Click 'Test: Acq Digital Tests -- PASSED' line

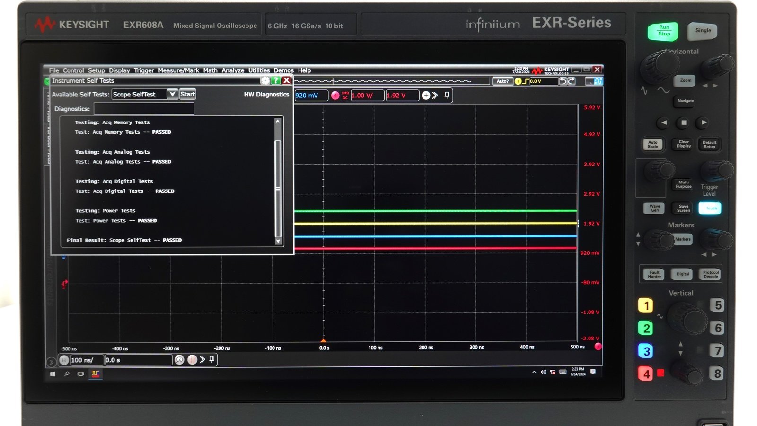point(125,191)
